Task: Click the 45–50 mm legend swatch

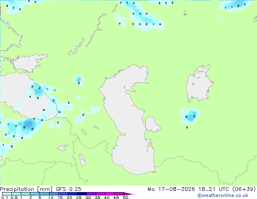Action: pyautogui.click(x=119, y=194)
